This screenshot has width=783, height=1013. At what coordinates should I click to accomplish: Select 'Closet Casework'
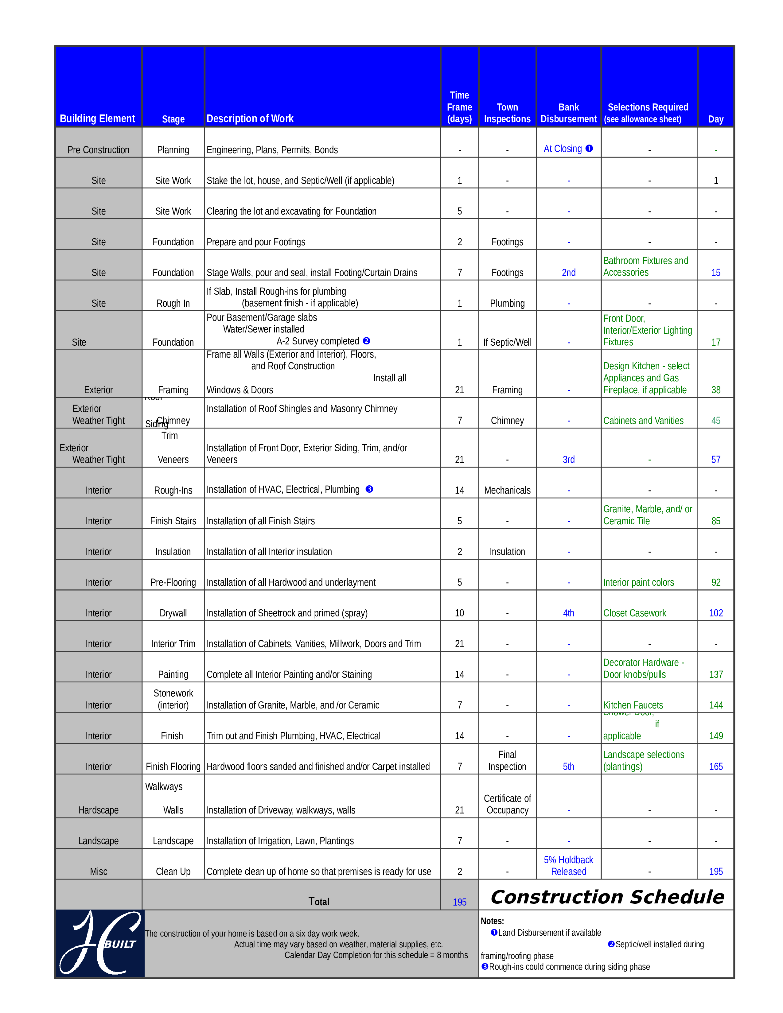point(635,613)
